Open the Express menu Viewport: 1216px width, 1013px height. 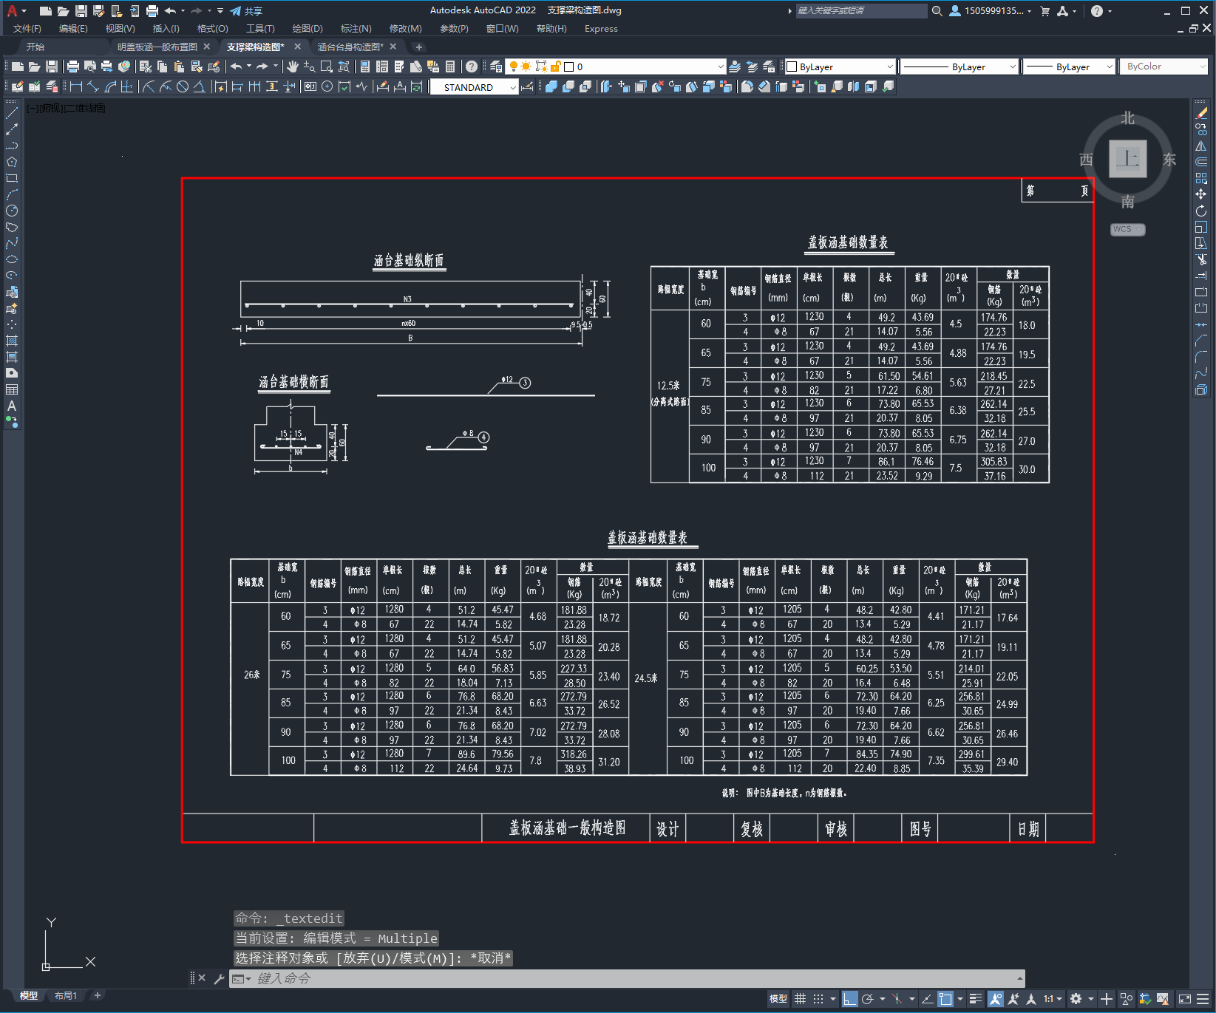(x=601, y=29)
